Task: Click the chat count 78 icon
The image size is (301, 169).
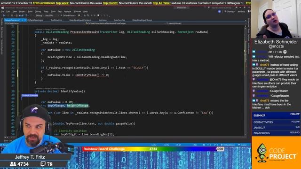Action: [x=43, y=164]
